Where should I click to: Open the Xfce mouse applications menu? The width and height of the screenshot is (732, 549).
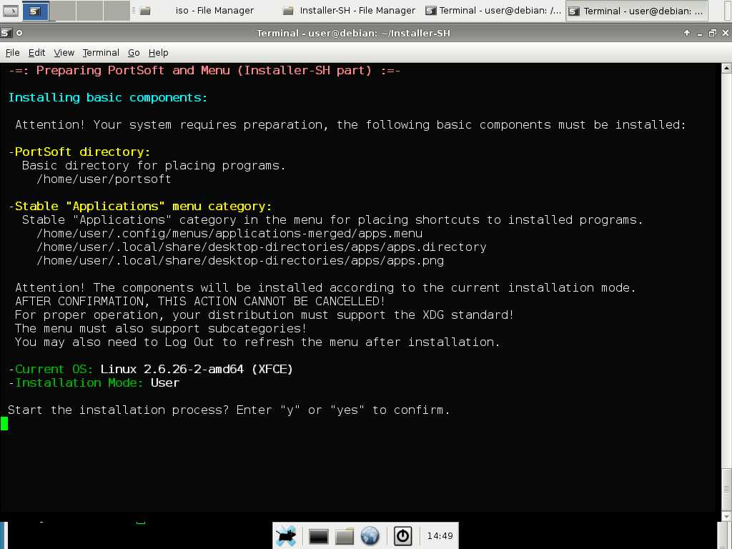(x=286, y=536)
